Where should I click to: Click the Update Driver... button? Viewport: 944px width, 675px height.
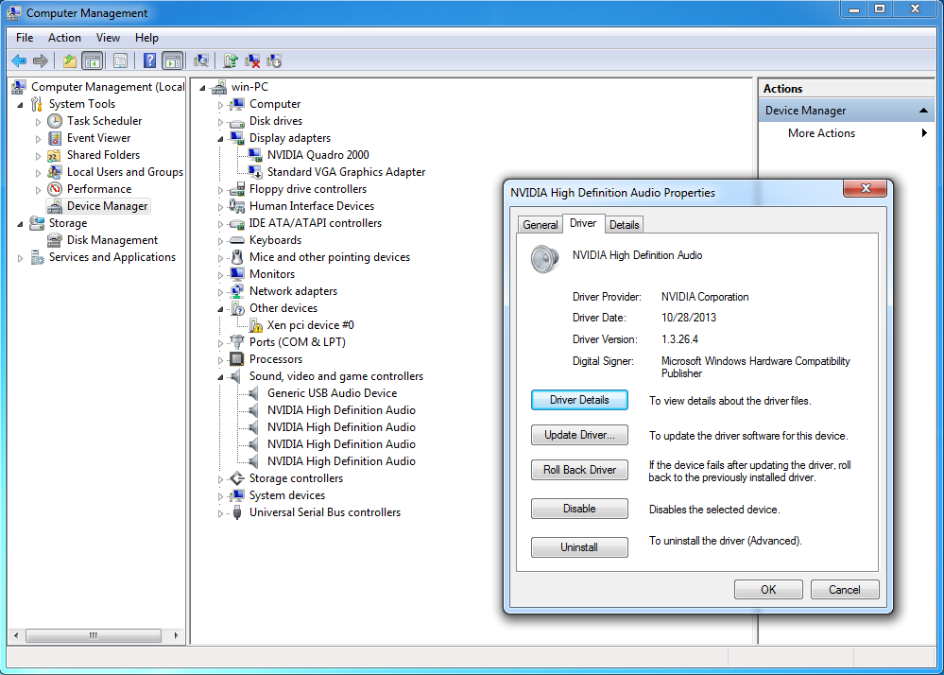tap(579, 435)
